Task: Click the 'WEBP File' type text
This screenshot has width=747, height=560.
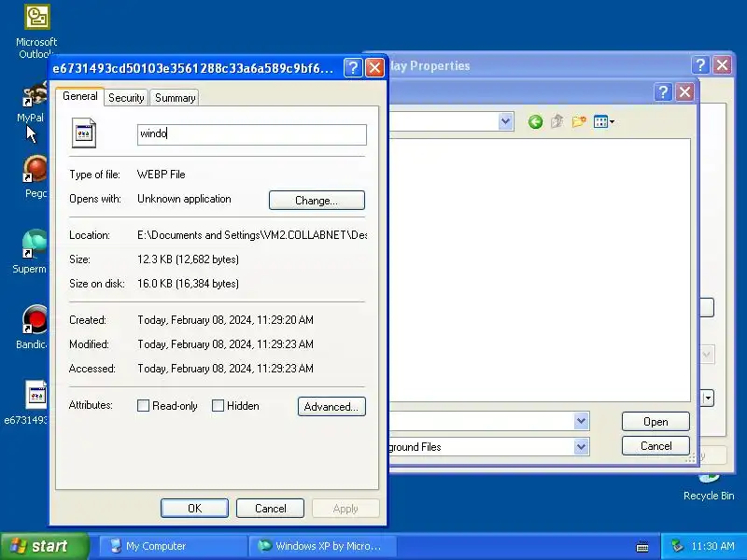Action: click(x=161, y=175)
